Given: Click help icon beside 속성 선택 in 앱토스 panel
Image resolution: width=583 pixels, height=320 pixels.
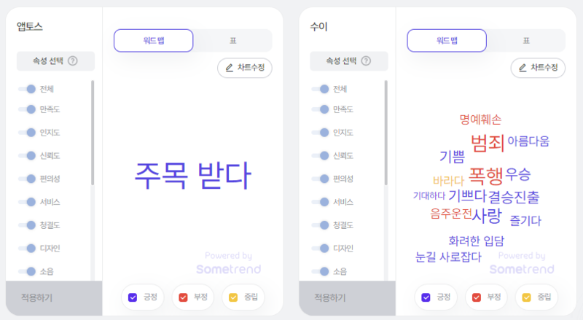Looking at the screenshot, I should click(x=73, y=61).
